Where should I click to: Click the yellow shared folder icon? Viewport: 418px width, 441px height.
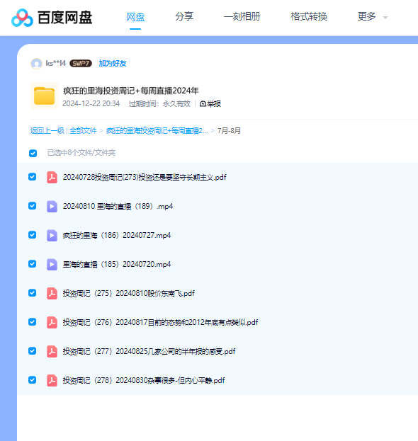(44, 96)
